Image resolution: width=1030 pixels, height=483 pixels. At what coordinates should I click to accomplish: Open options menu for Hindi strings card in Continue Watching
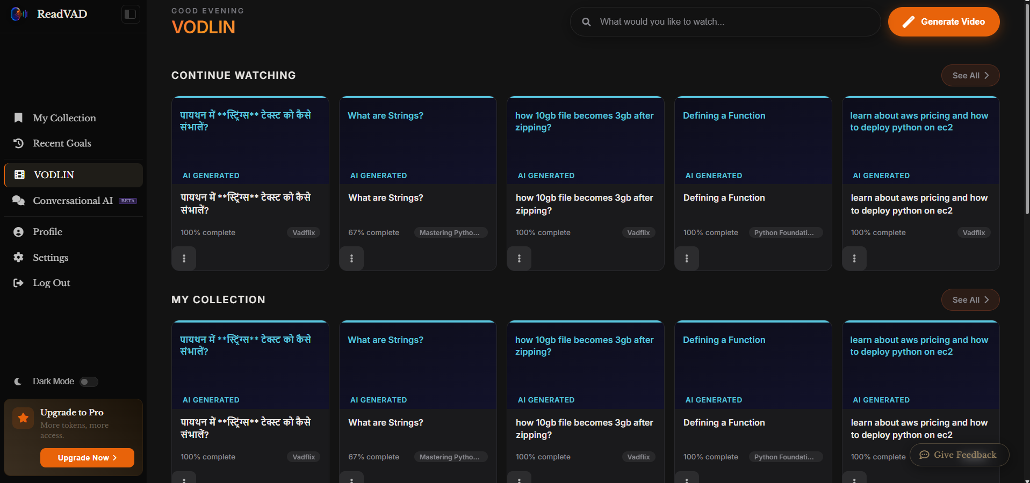(184, 258)
